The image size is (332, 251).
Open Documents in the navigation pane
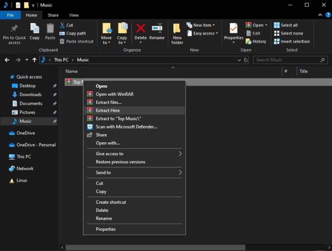pyautogui.click(x=31, y=104)
